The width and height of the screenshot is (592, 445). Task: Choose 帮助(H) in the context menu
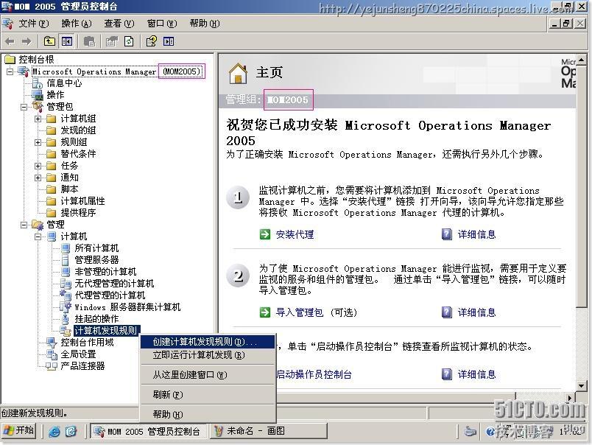208,414
